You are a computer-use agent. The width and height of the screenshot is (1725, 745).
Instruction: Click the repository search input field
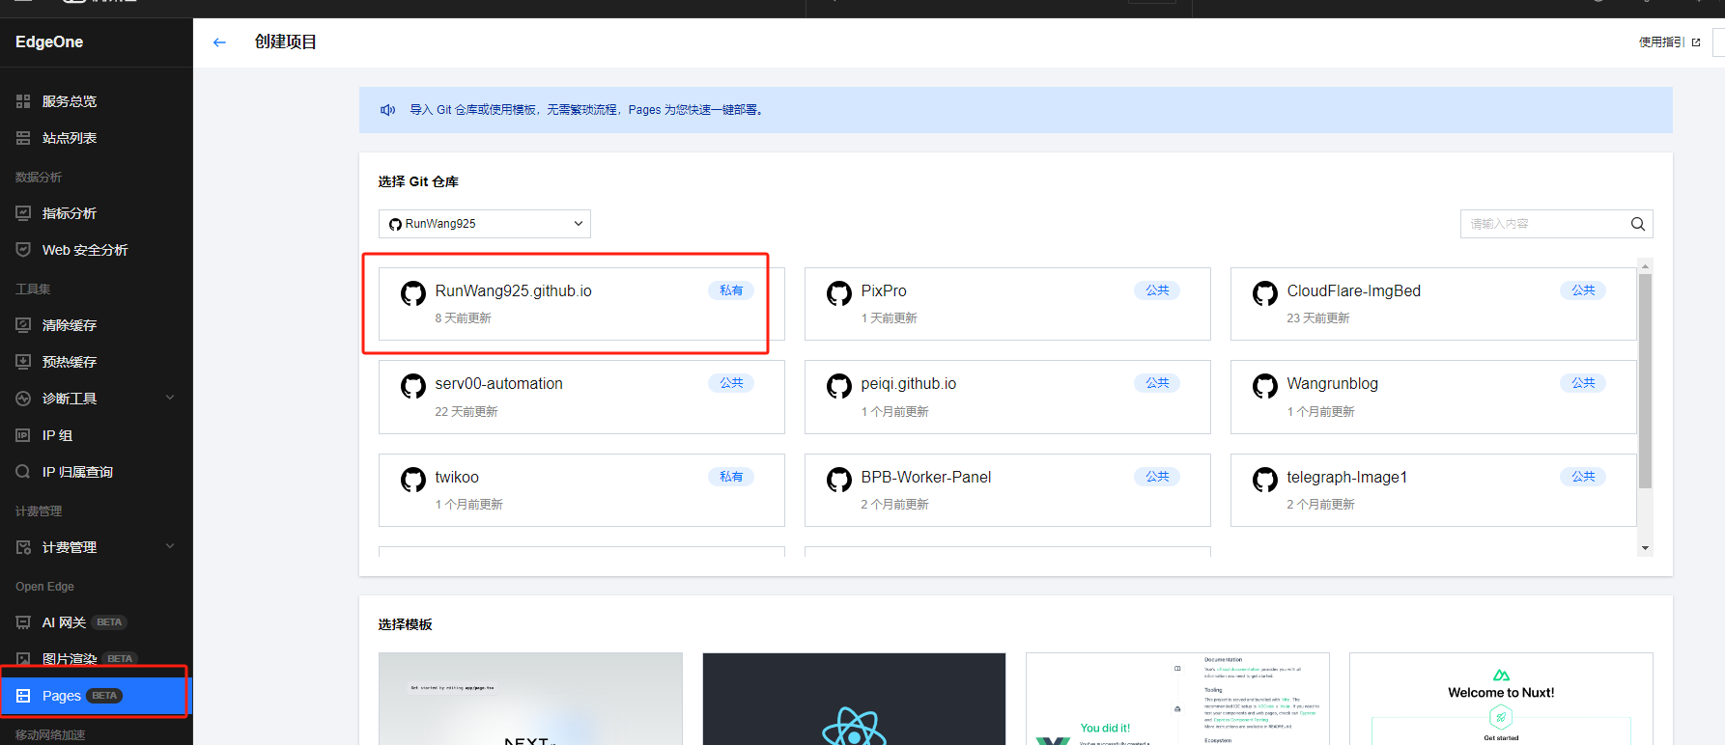tap(1543, 224)
